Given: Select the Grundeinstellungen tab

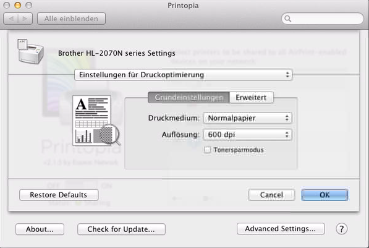Looking at the screenshot, I should pos(189,98).
